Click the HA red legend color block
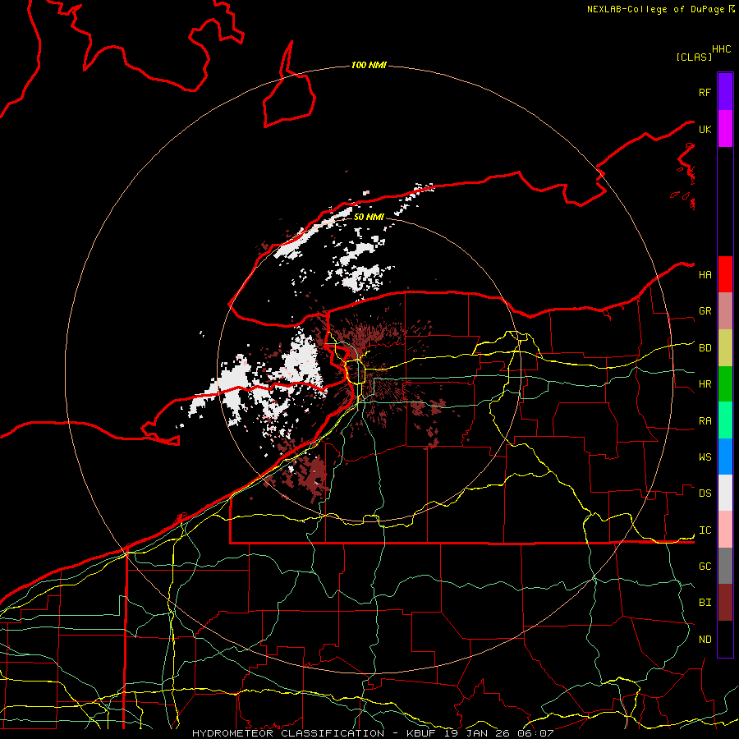This screenshot has height=739, width=739. coord(725,274)
